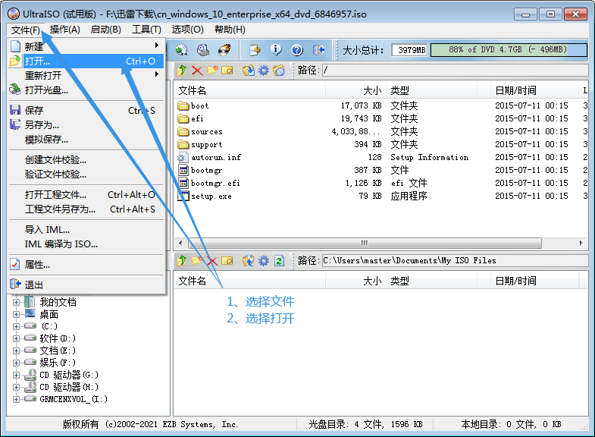
Task: Click the 88% of DVD 4.7GB capacity bar
Action: pyautogui.click(x=509, y=50)
